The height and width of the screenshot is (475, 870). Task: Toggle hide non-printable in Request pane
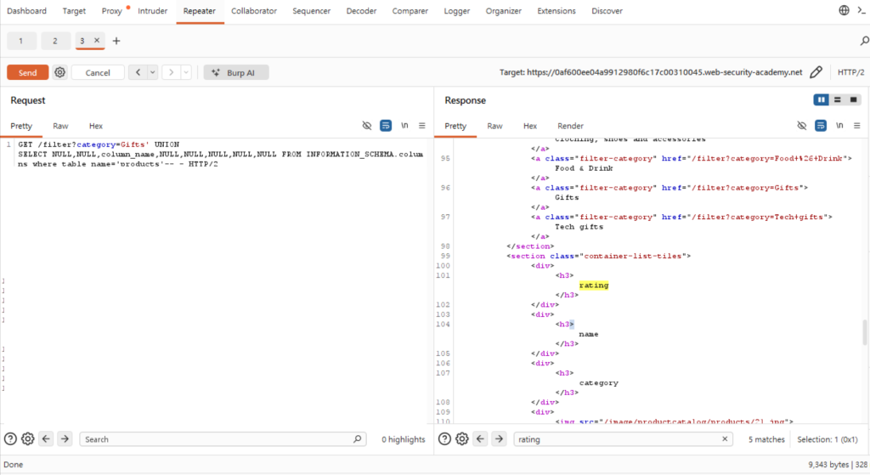[367, 126]
